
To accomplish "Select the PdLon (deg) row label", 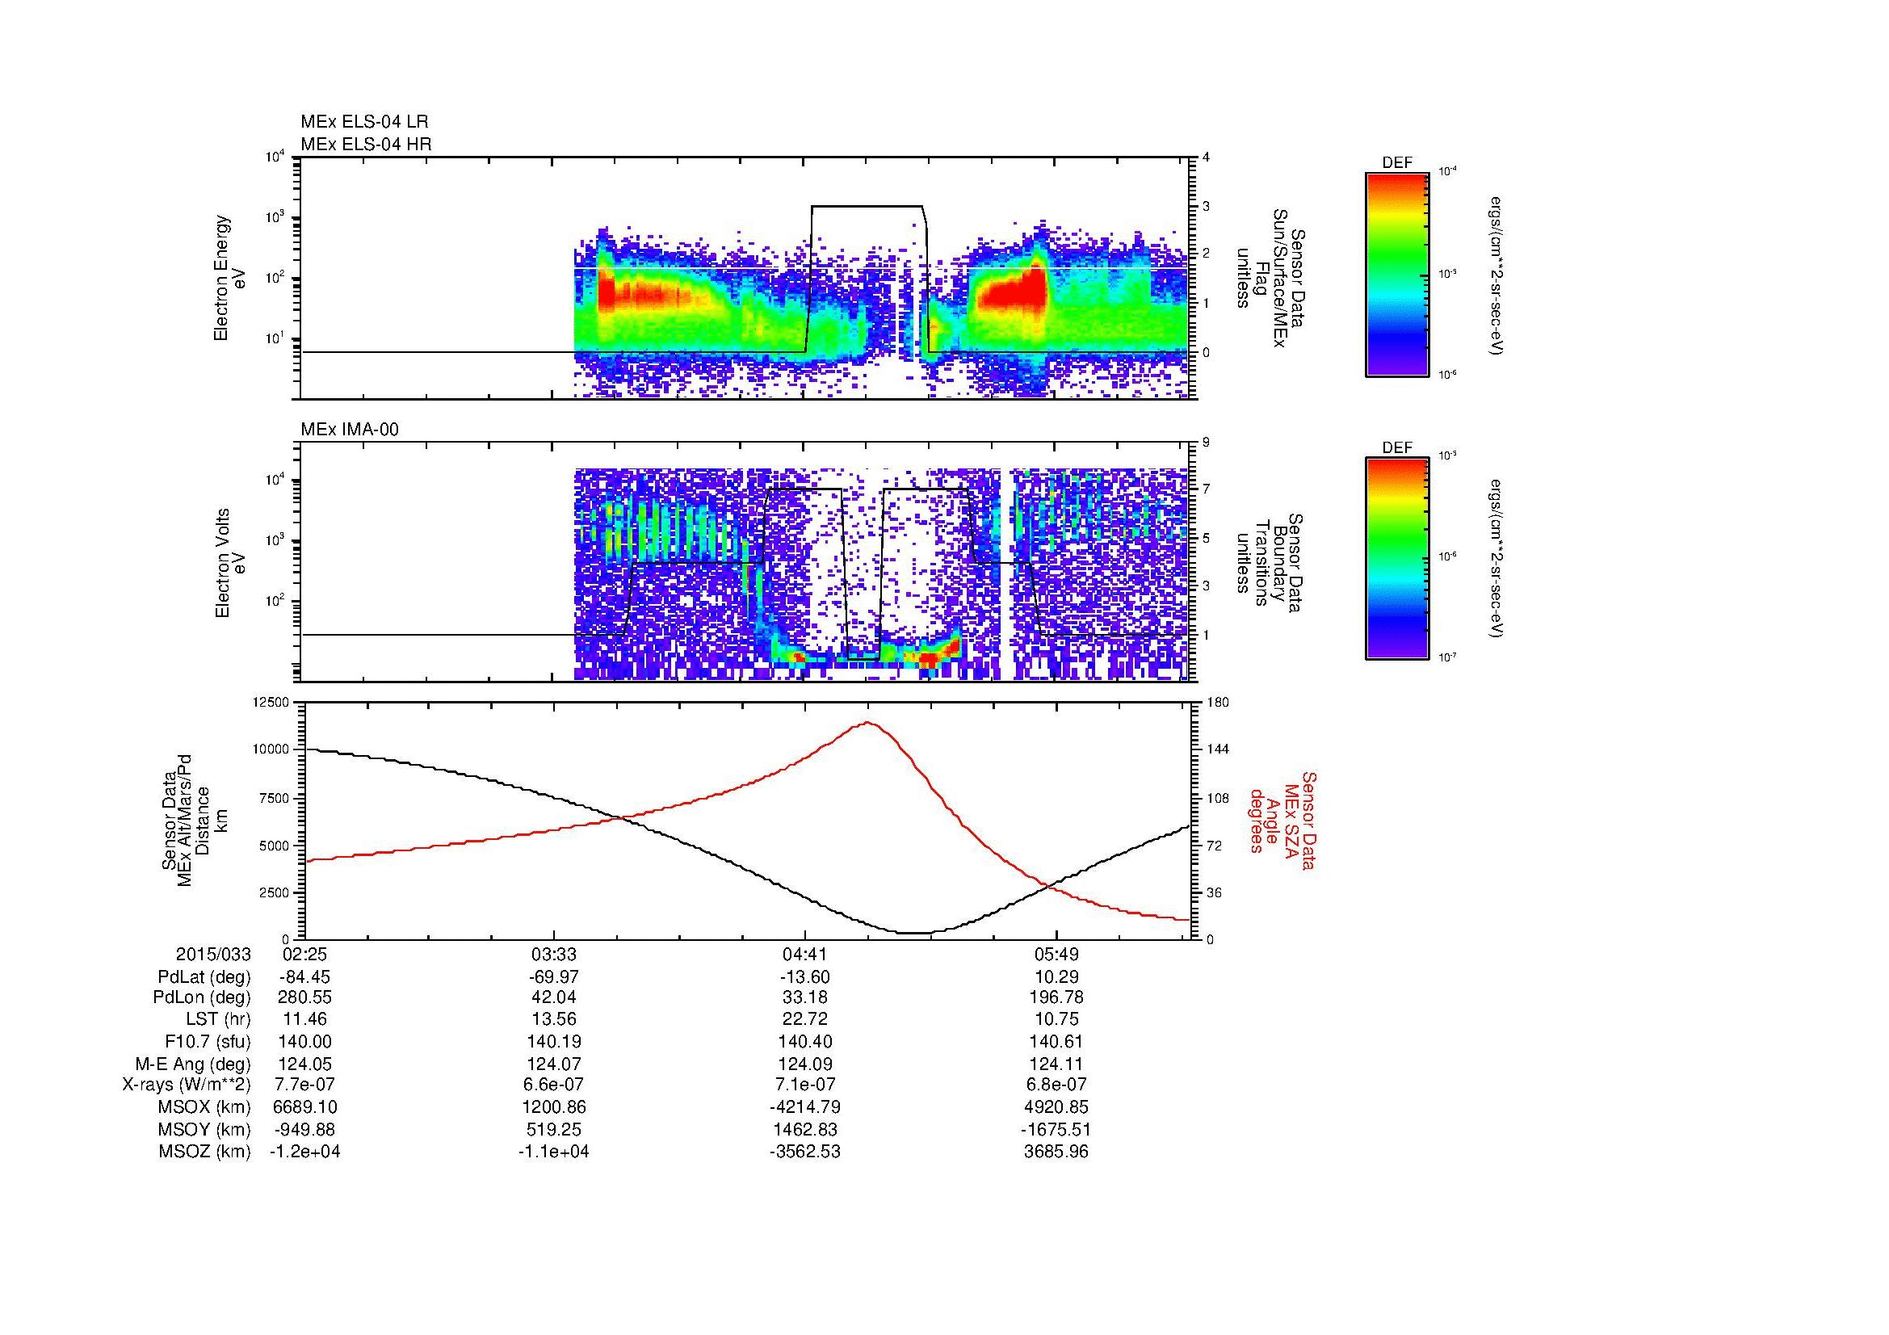I will point(204,997).
